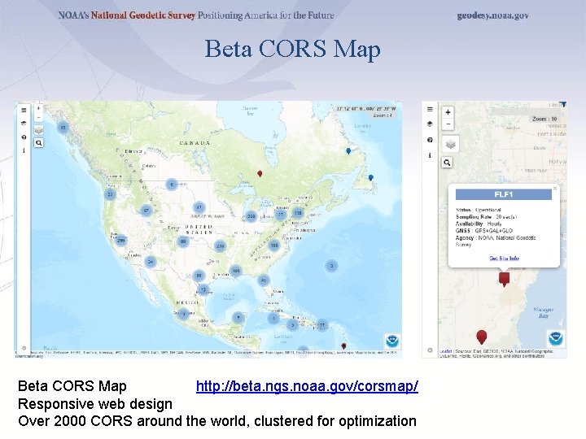Select the red pin in central Canada
Viewport: 586px width, 439px height.
[260, 174]
